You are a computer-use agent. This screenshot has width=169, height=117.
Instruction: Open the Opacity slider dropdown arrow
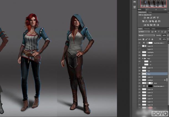(168, 35)
